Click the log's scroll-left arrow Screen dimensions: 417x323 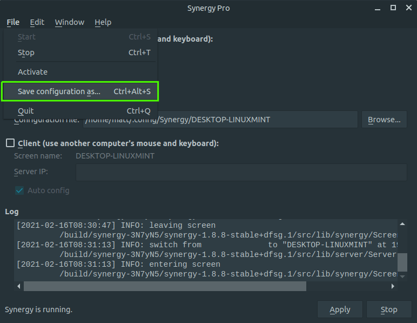[18, 286]
